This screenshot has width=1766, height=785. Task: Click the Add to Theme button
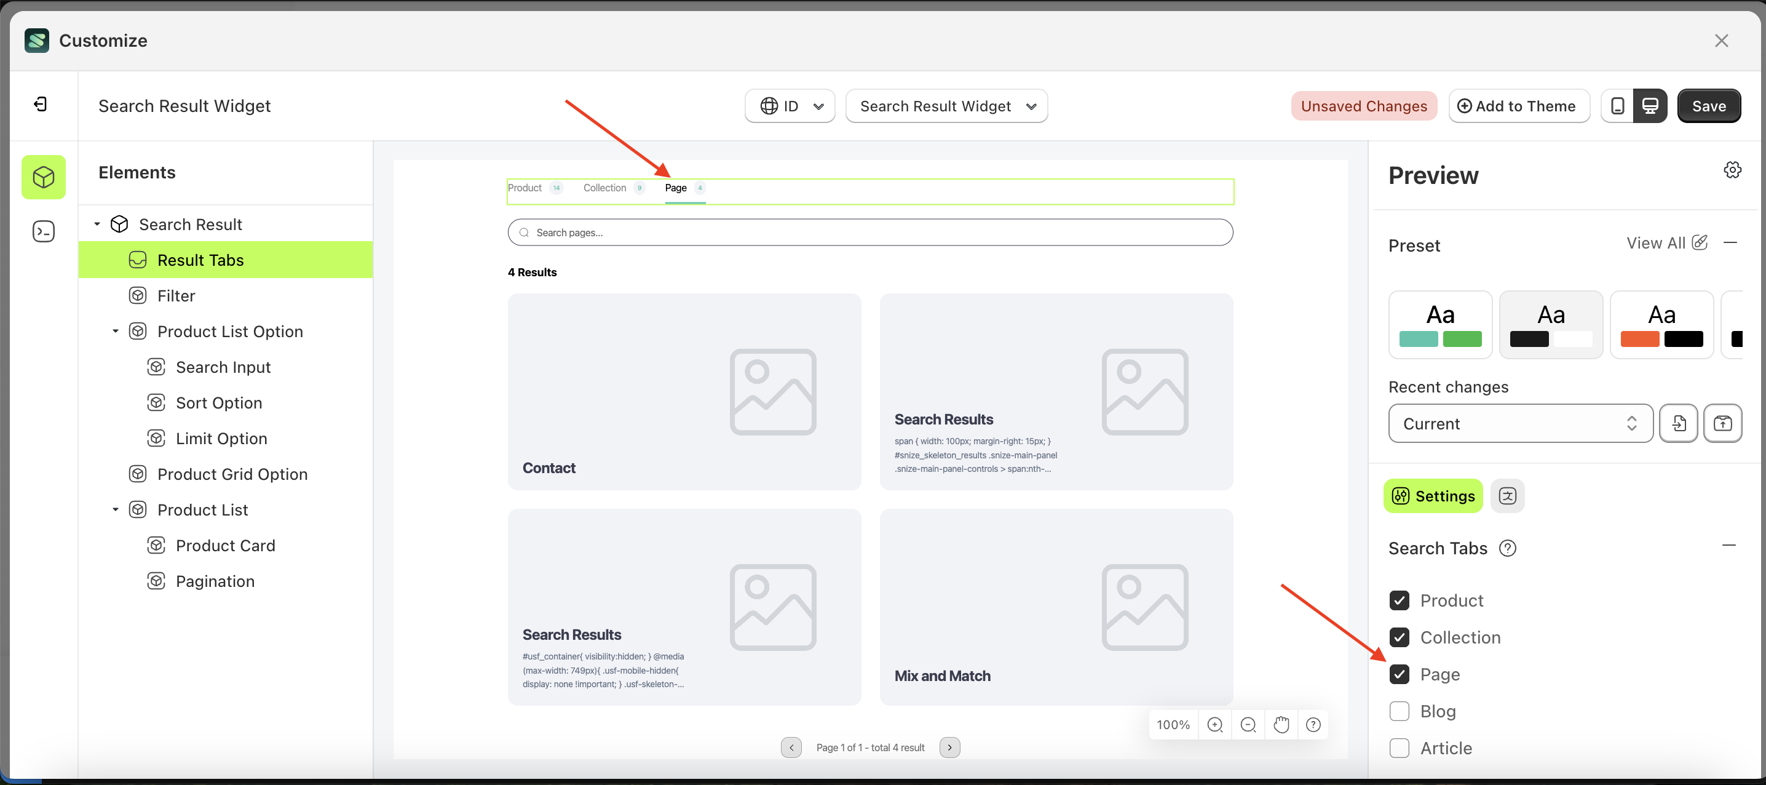pos(1519,106)
